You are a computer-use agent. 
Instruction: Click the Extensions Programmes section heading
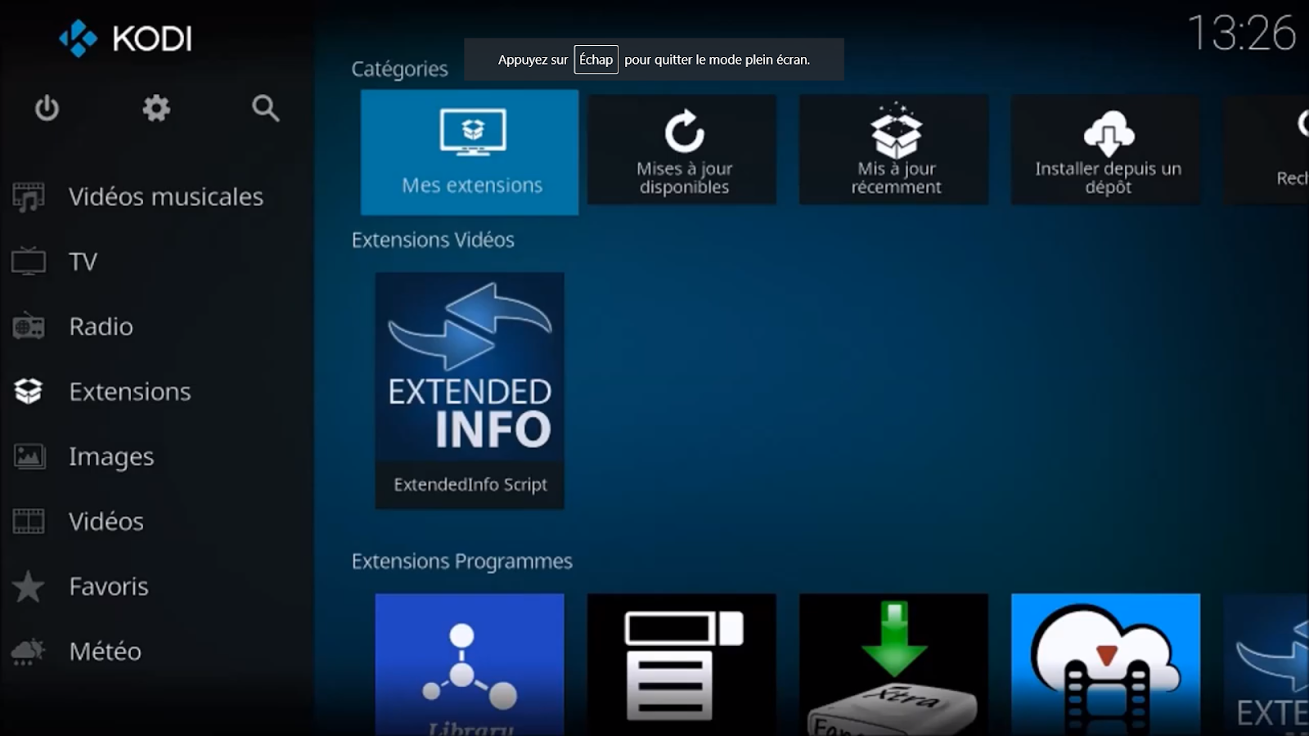(x=461, y=562)
